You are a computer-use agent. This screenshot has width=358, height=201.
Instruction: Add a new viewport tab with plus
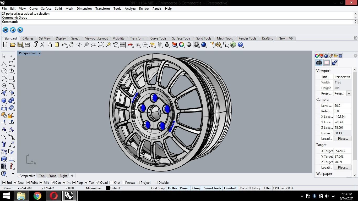pos(72,176)
